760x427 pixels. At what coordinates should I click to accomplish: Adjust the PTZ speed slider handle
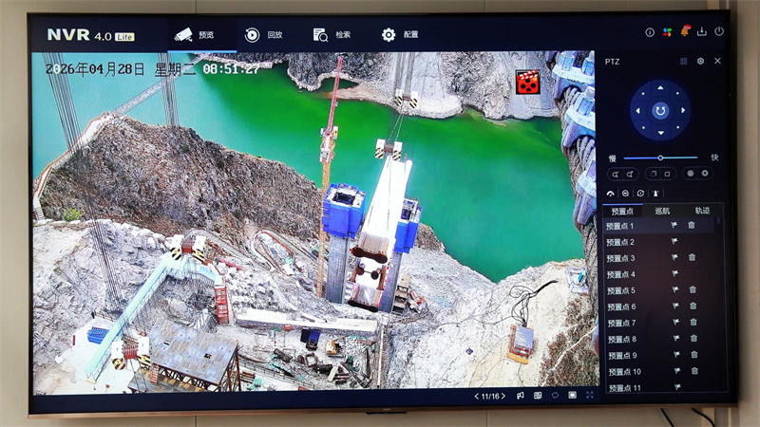tap(660, 158)
